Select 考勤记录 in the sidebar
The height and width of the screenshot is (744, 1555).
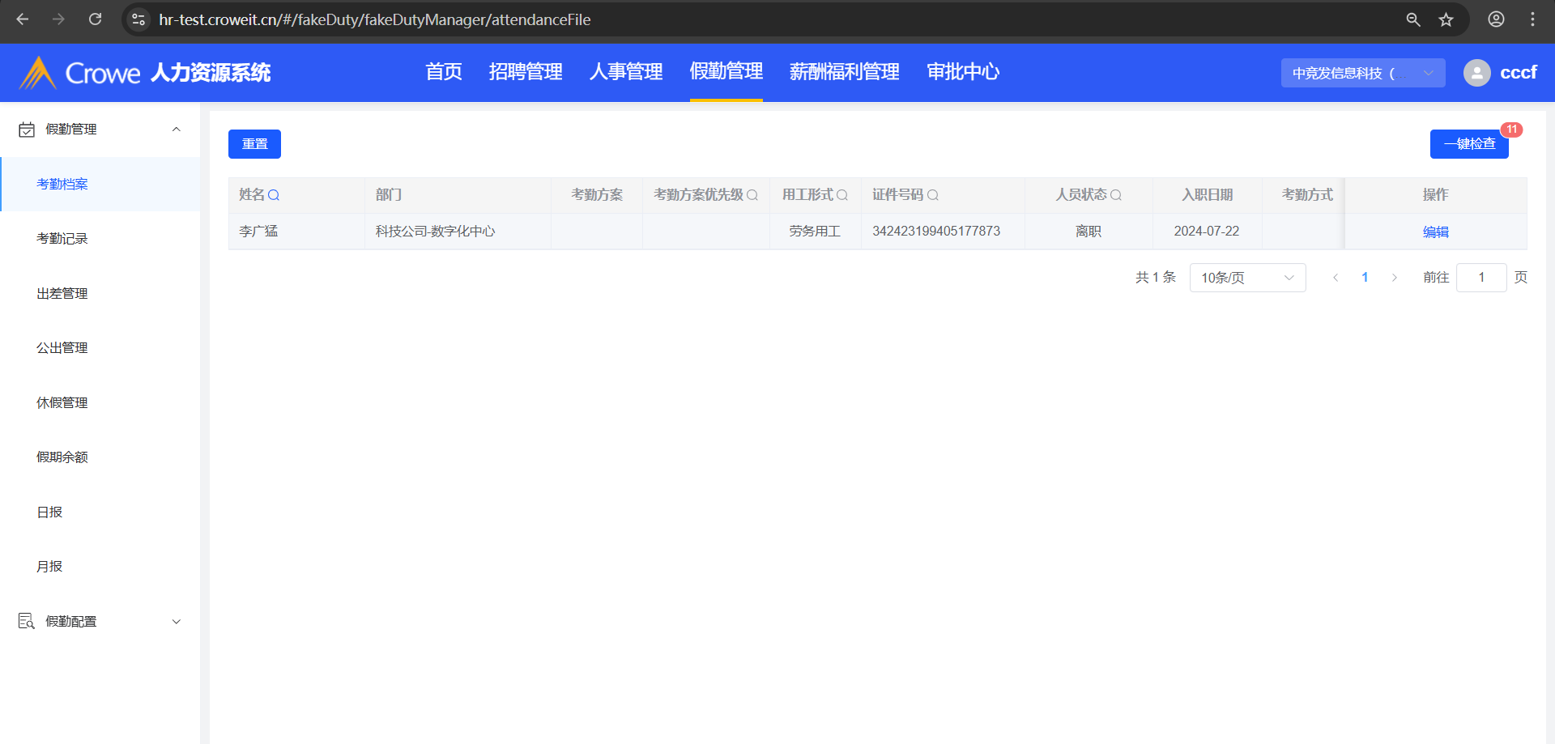click(x=62, y=239)
